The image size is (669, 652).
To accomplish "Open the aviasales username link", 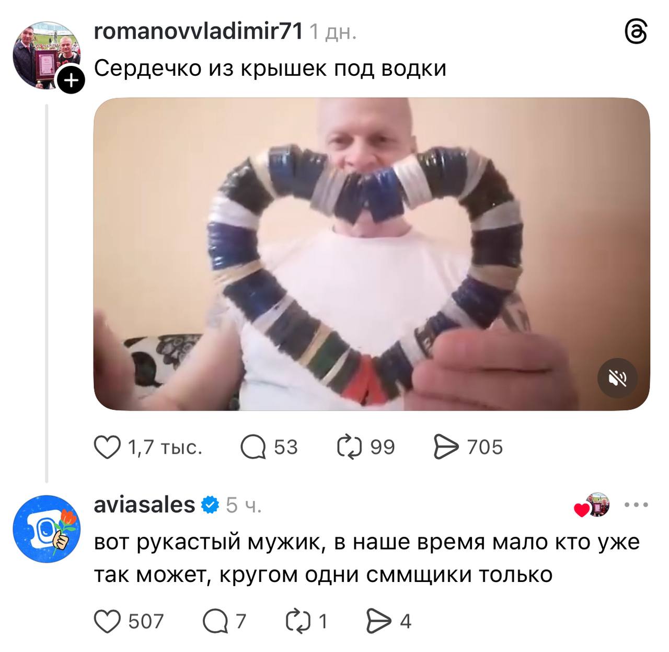I will pos(144,505).
